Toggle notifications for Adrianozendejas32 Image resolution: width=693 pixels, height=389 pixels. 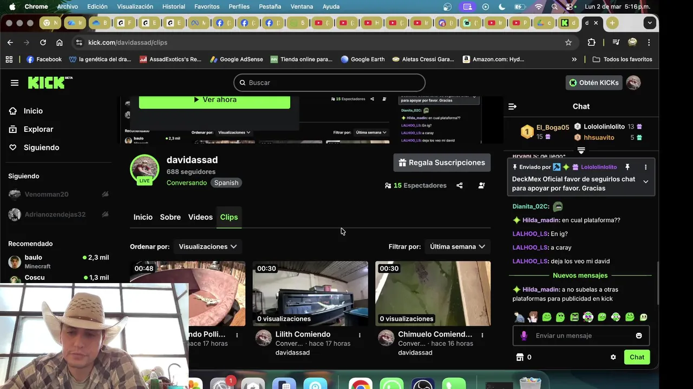click(105, 214)
